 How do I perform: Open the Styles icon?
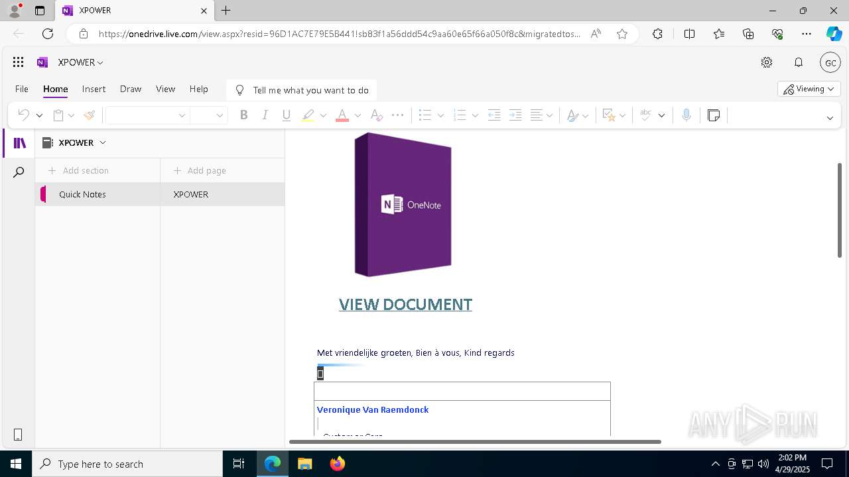(573, 115)
